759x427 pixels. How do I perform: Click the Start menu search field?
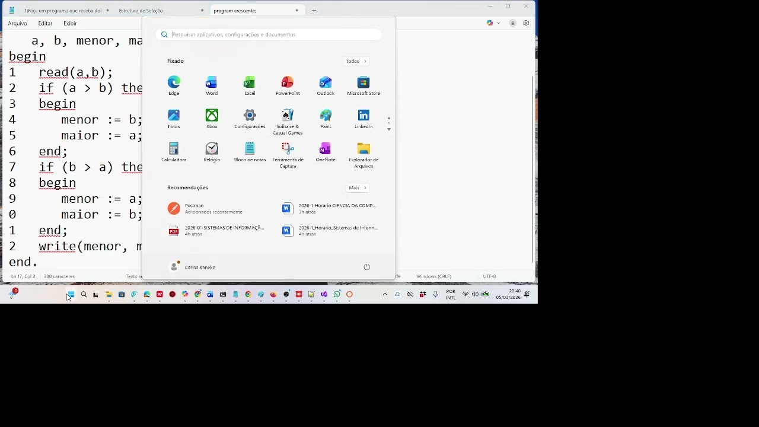[269, 34]
